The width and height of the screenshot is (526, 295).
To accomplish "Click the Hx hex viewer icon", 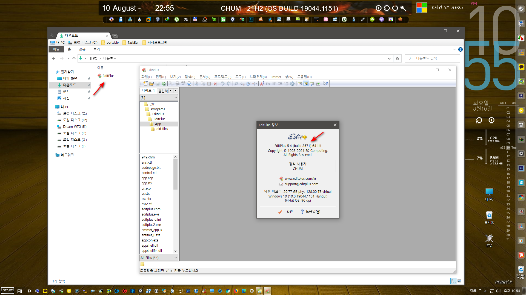I will point(268,84).
